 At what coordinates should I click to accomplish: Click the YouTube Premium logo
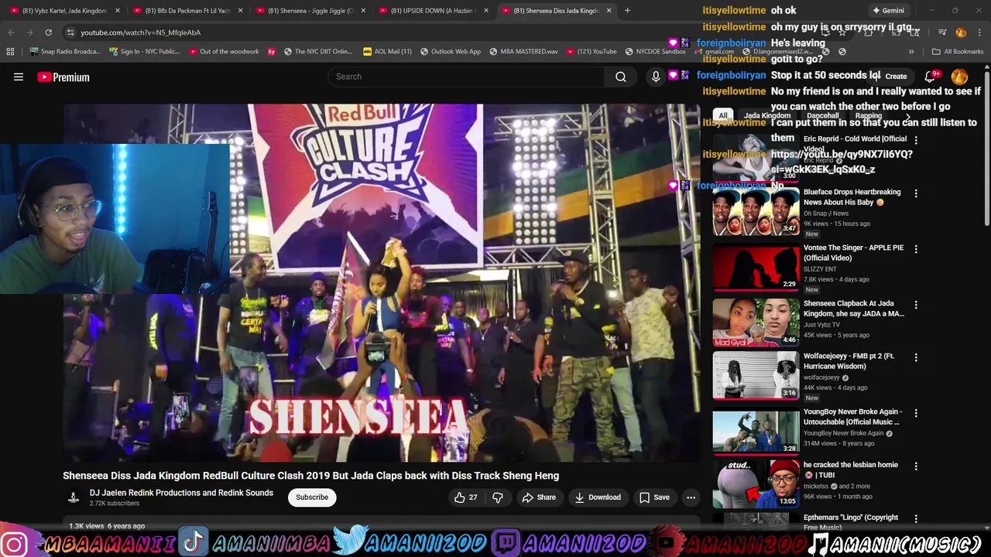63,77
